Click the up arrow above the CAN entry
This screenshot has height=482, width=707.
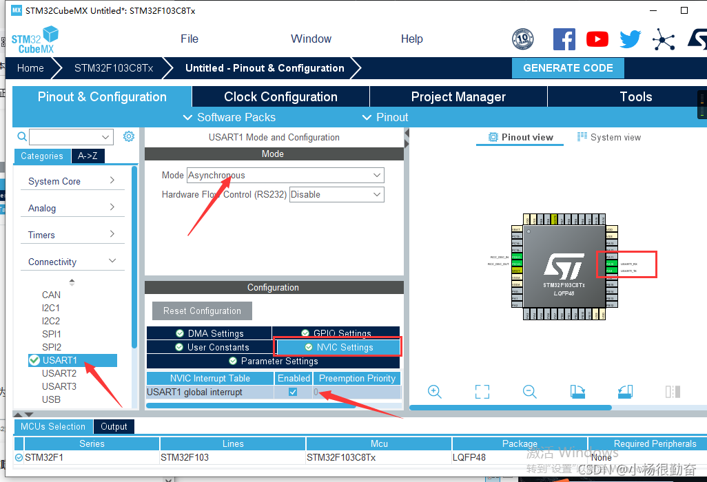[x=72, y=281]
